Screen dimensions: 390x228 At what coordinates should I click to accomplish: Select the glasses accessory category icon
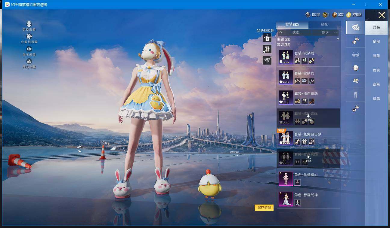point(355,54)
